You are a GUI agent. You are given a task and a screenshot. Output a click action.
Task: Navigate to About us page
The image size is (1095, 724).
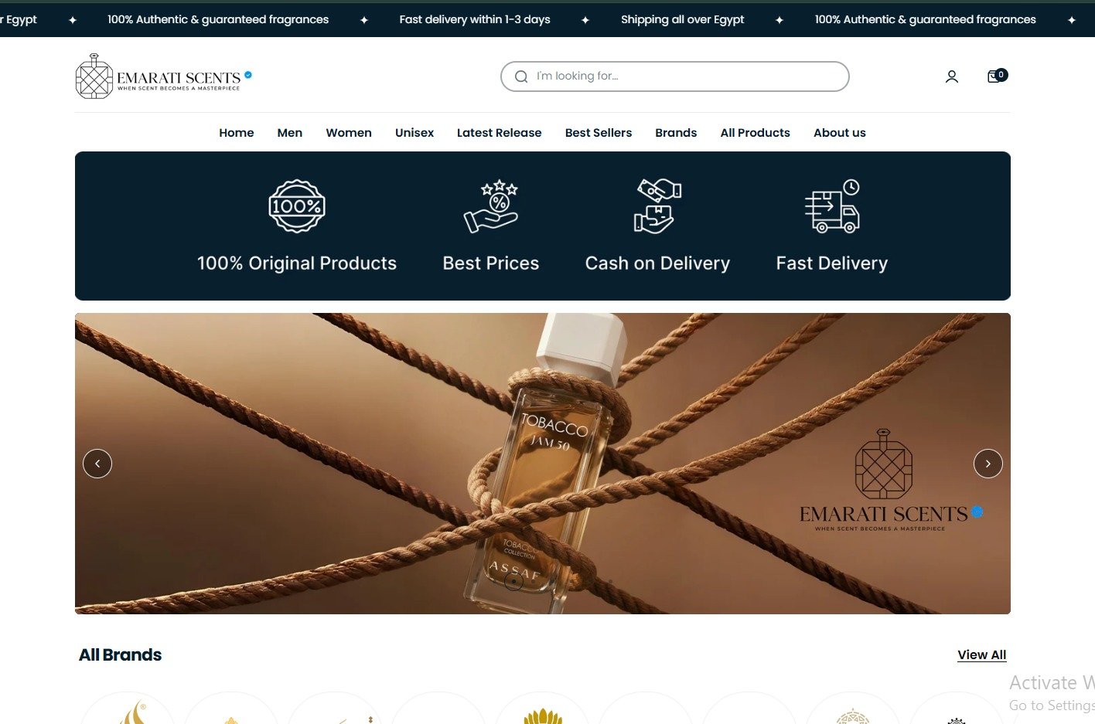click(840, 133)
